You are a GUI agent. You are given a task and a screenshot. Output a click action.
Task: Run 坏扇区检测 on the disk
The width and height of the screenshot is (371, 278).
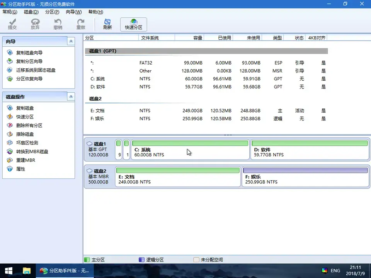27,143
